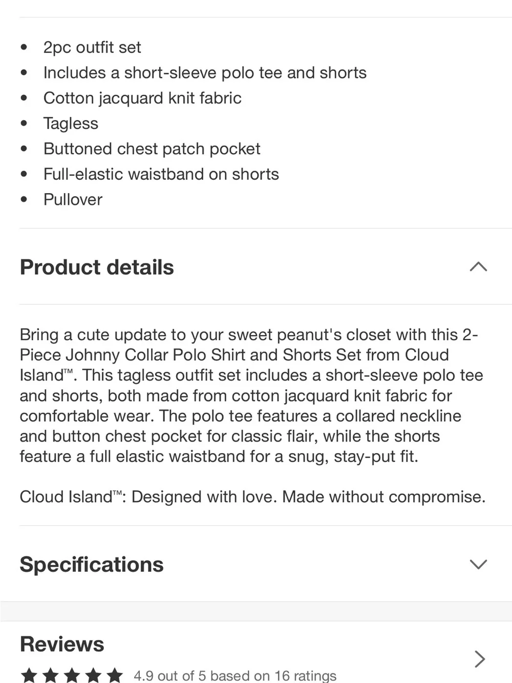Viewport: 512px width, 683px height.
Task: Tap 'Full-elastic waistband on shorts' item
Action: (x=161, y=174)
